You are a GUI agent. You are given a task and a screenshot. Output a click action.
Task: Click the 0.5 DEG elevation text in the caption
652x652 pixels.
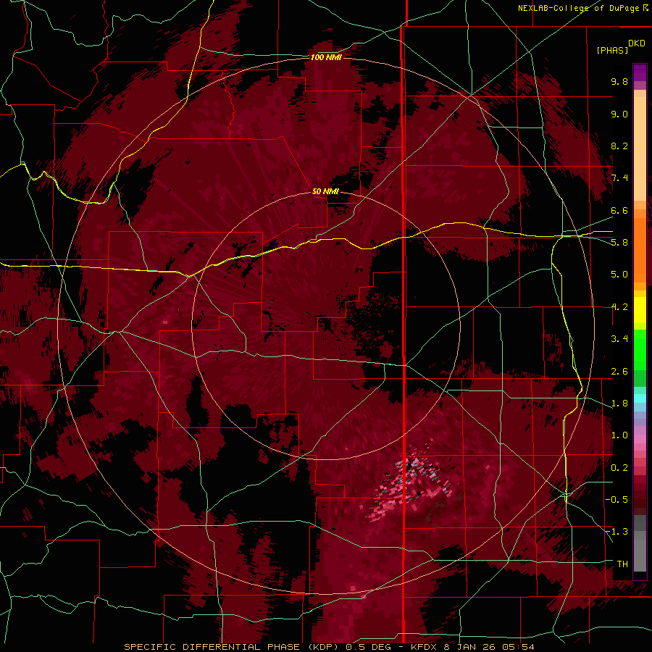[x=369, y=647]
